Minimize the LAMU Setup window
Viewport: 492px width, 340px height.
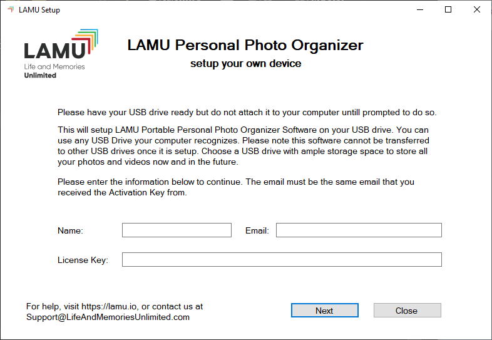point(418,10)
